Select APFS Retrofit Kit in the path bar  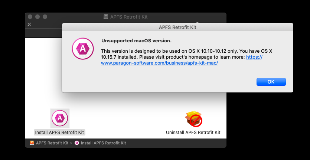coord(52,143)
